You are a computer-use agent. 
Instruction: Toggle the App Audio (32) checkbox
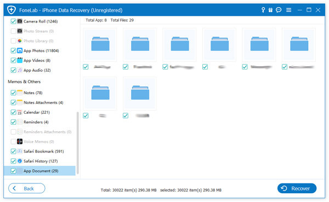13,70
